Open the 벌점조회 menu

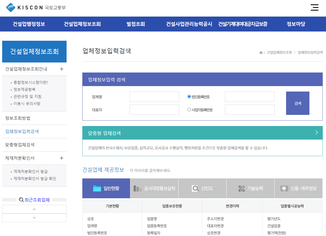coord(136,24)
